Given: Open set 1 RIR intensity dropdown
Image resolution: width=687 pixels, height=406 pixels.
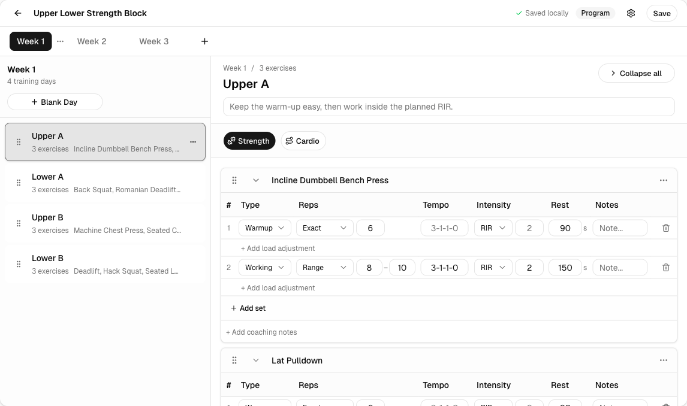Looking at the screenshot, I should point(493,228).
